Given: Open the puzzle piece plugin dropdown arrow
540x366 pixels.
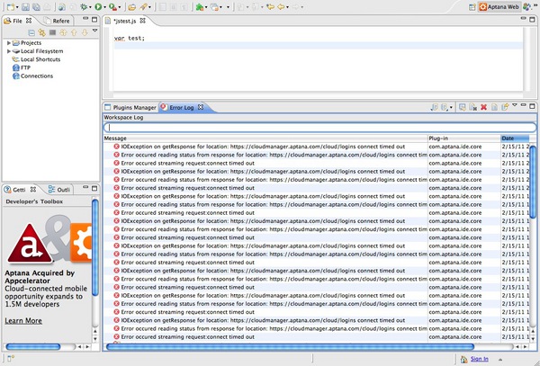Looking at the screenshot, I should click(x=206, y=7).
